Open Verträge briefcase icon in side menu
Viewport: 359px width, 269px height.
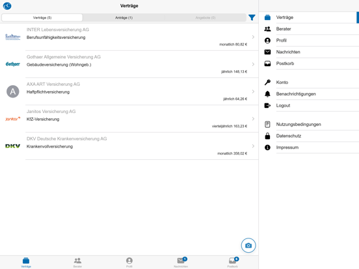coord(267,18)
